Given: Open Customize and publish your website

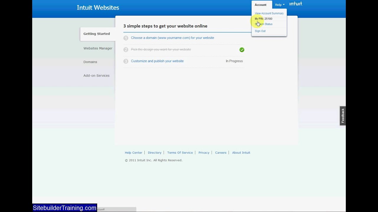Looking at the screenshot, I should tap(157, 61).
